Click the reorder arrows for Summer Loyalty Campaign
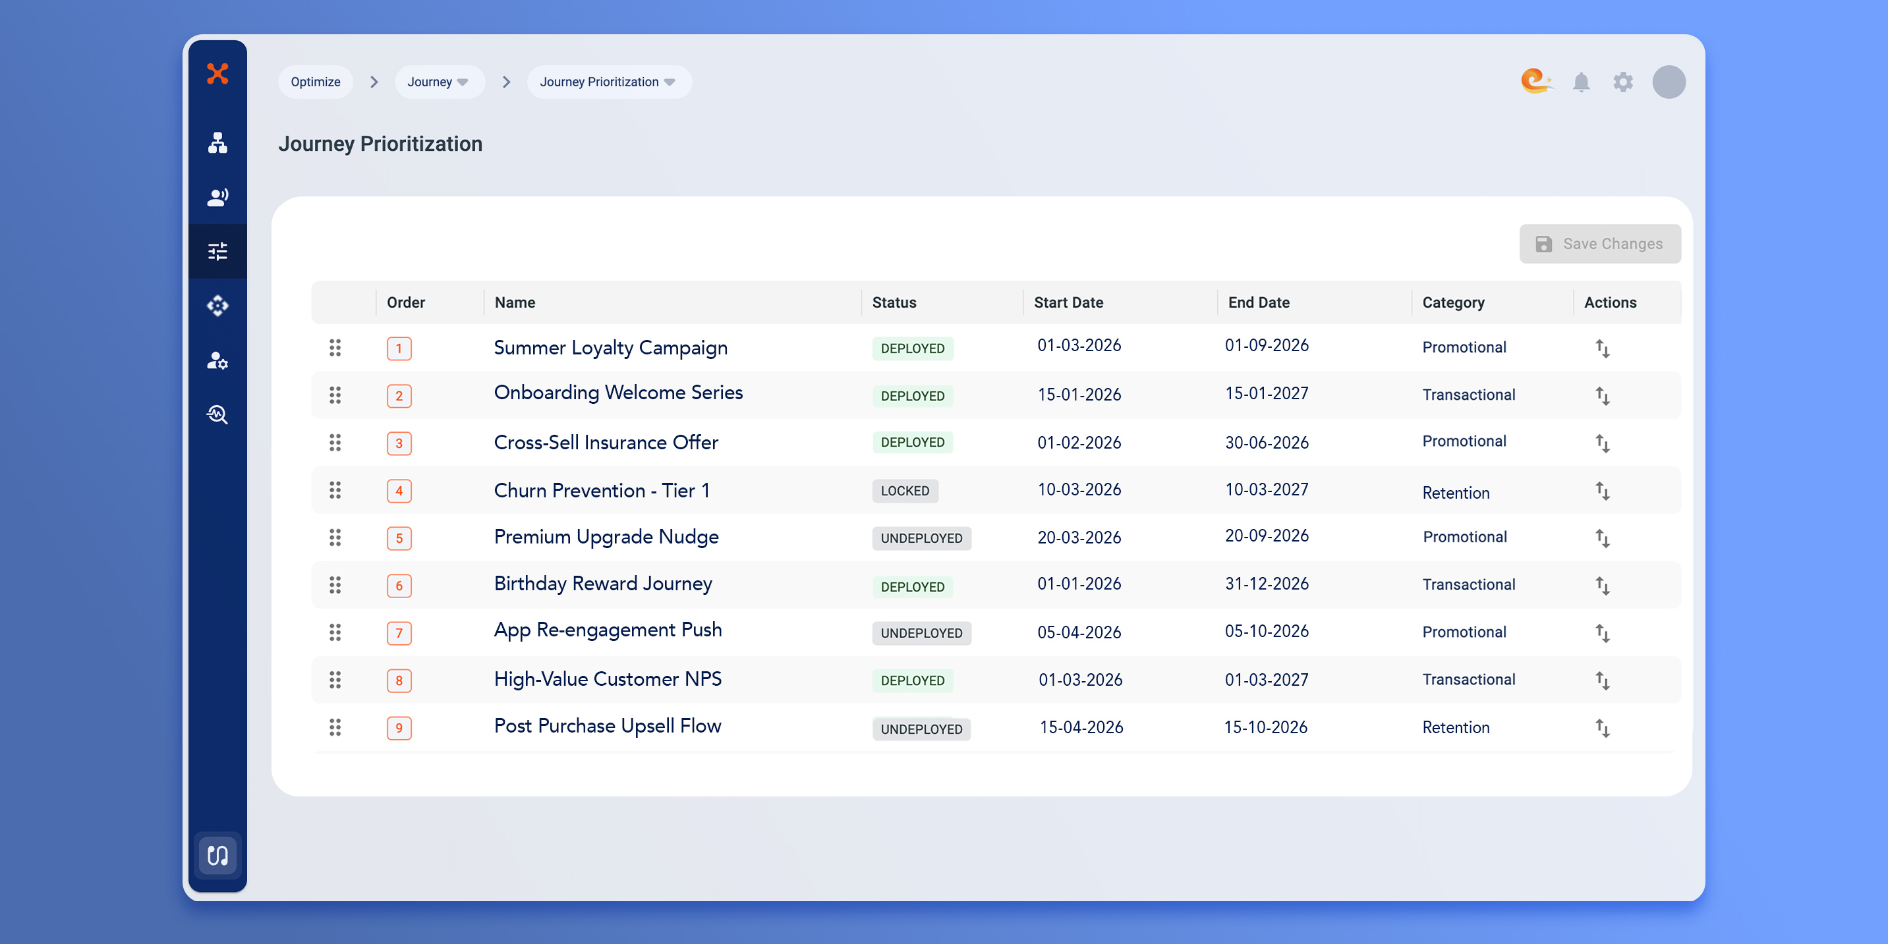This screenshot has width=1888, height=944. pos(1602,348)
